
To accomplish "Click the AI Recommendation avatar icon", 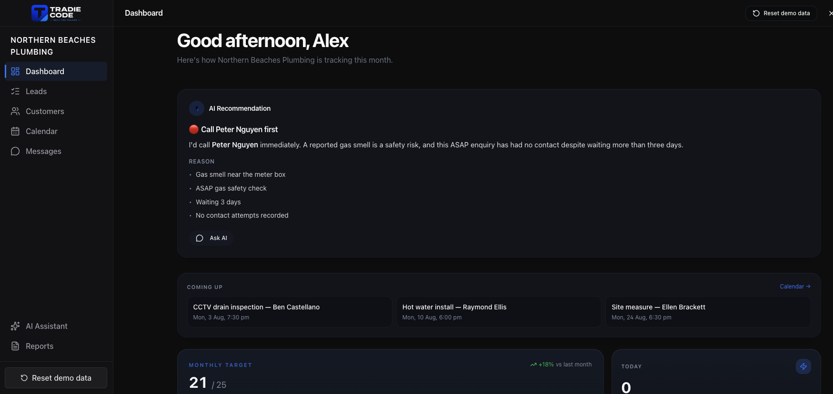I will pos(197,108).
